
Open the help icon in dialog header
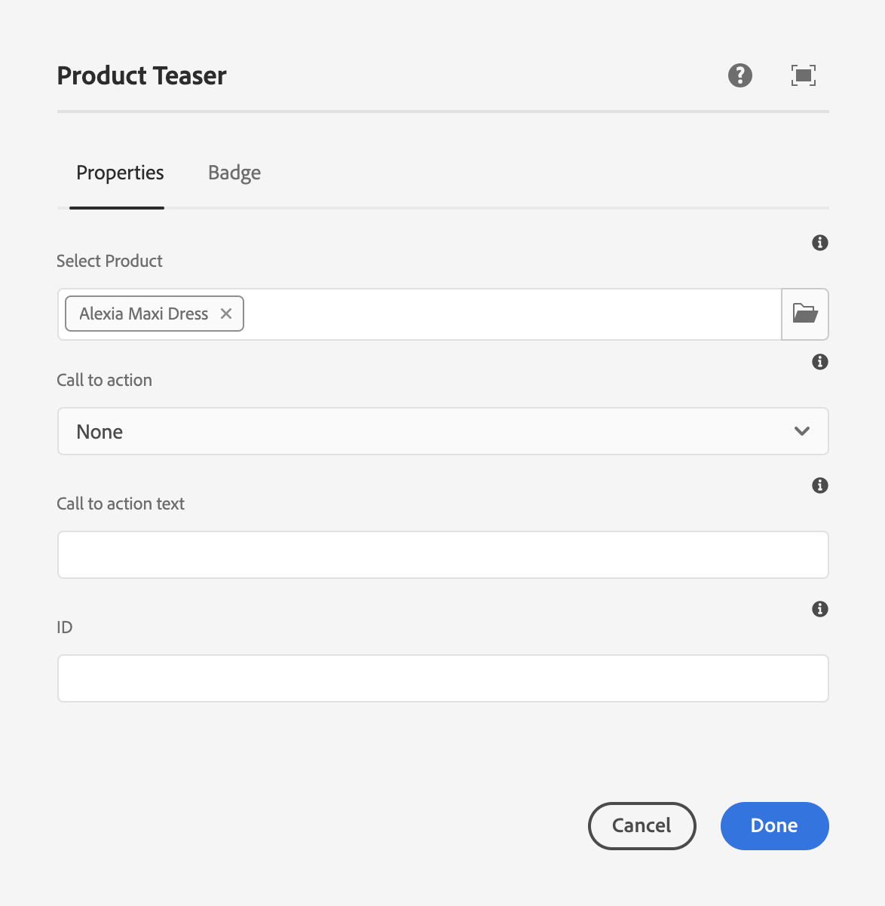(x=740, y=75)
